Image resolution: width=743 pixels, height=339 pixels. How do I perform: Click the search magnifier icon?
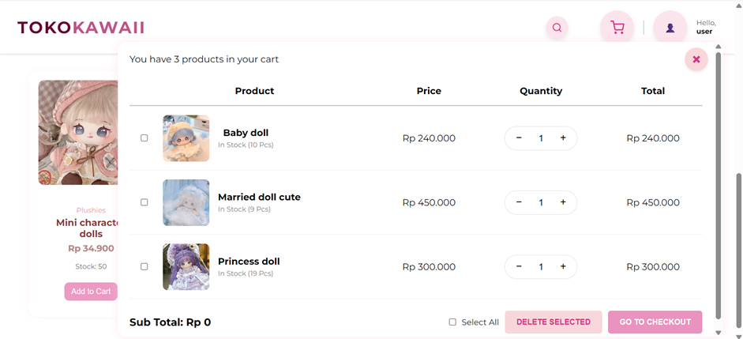coord(557,28)
